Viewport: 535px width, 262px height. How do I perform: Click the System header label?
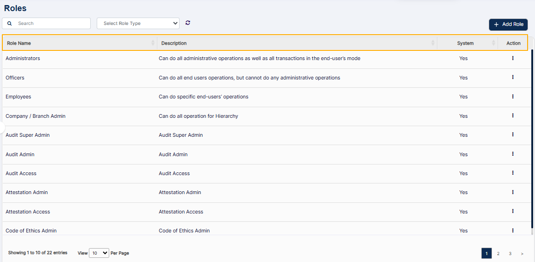tap(466, 43)
